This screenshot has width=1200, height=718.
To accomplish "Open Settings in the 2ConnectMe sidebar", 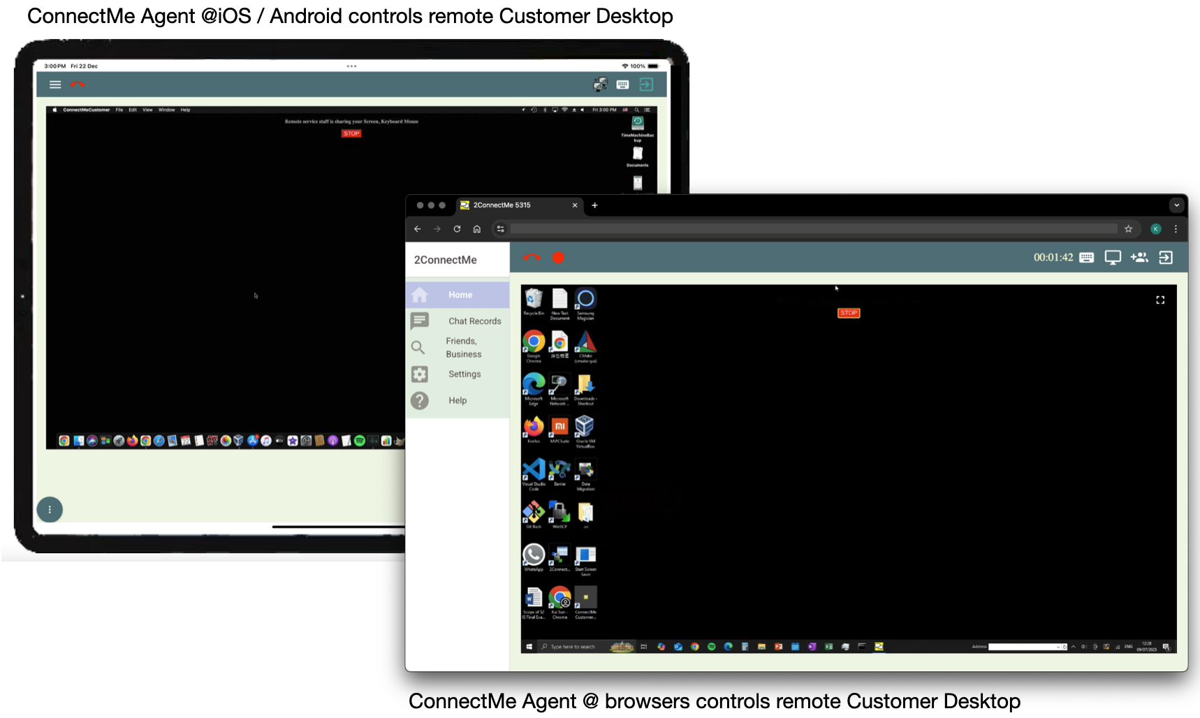I will click(458, 374).
